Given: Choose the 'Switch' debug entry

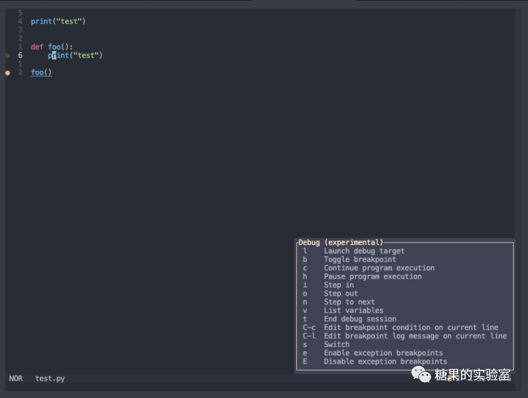Looking at the screenshot, I should click(x=405, y=344).
